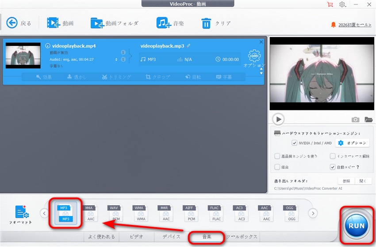
Task: Enable 高品質エンジンを使う checkbox
Action: tap(277, 156)
